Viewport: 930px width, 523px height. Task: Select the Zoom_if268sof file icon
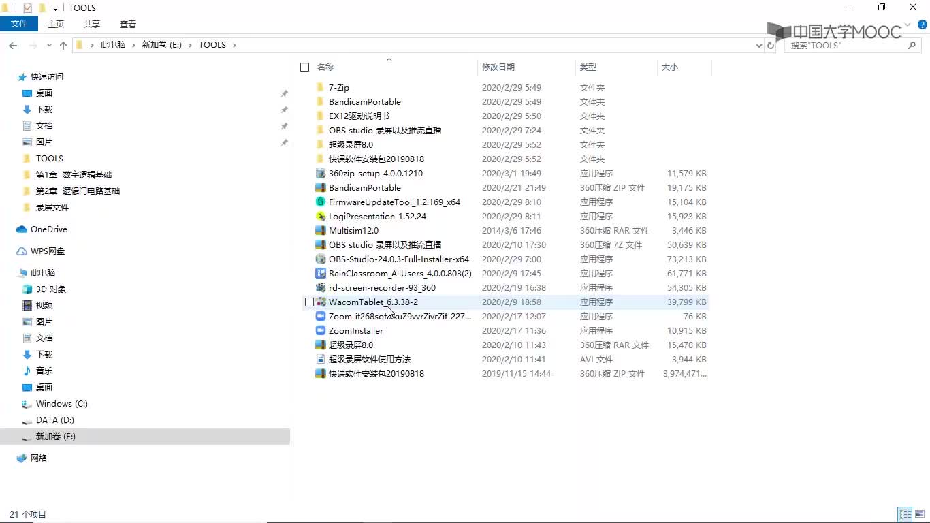(321, 316)
